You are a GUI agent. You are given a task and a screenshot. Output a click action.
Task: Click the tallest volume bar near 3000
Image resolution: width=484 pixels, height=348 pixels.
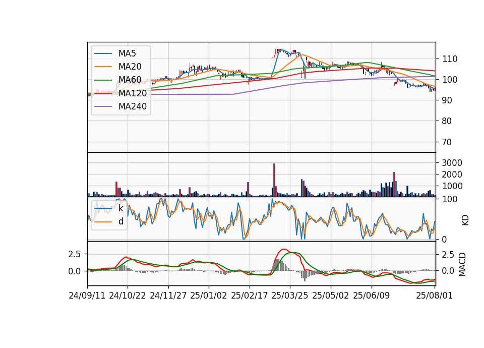(x=274, y=180)
